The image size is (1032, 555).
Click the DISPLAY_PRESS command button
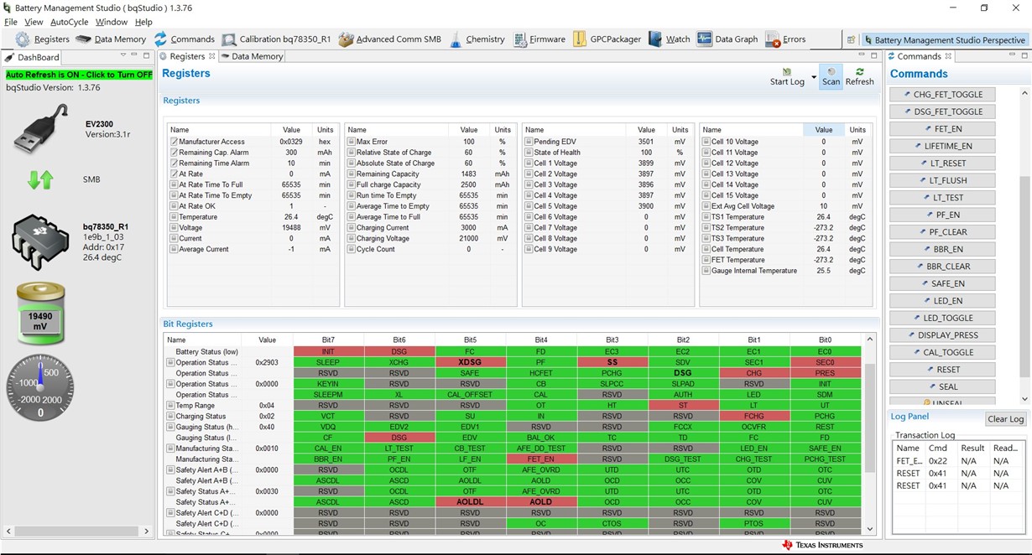(942, 335)
